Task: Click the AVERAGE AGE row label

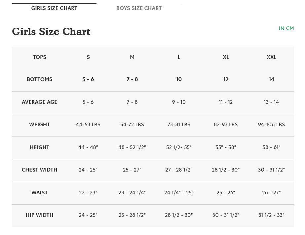Action: click(39, 102)
